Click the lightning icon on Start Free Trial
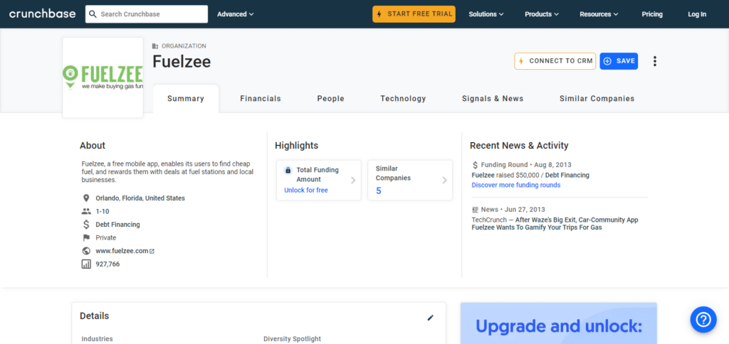Screen dimensions: 729x344 tap(380, 14)
